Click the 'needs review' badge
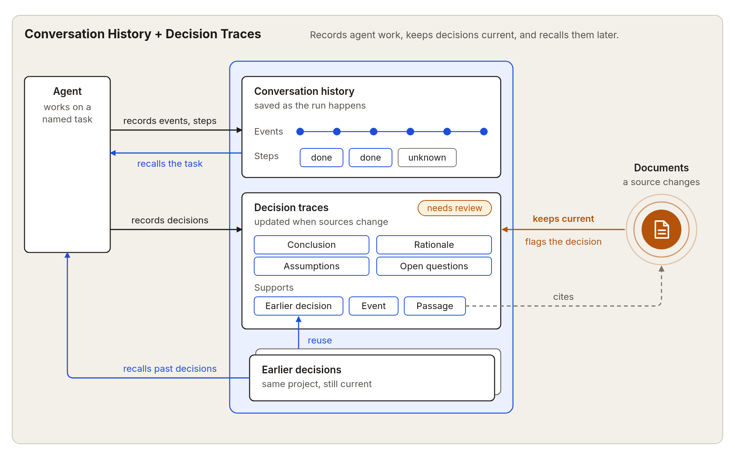This screenshot has height=459, width=735. tap(455, 208)
